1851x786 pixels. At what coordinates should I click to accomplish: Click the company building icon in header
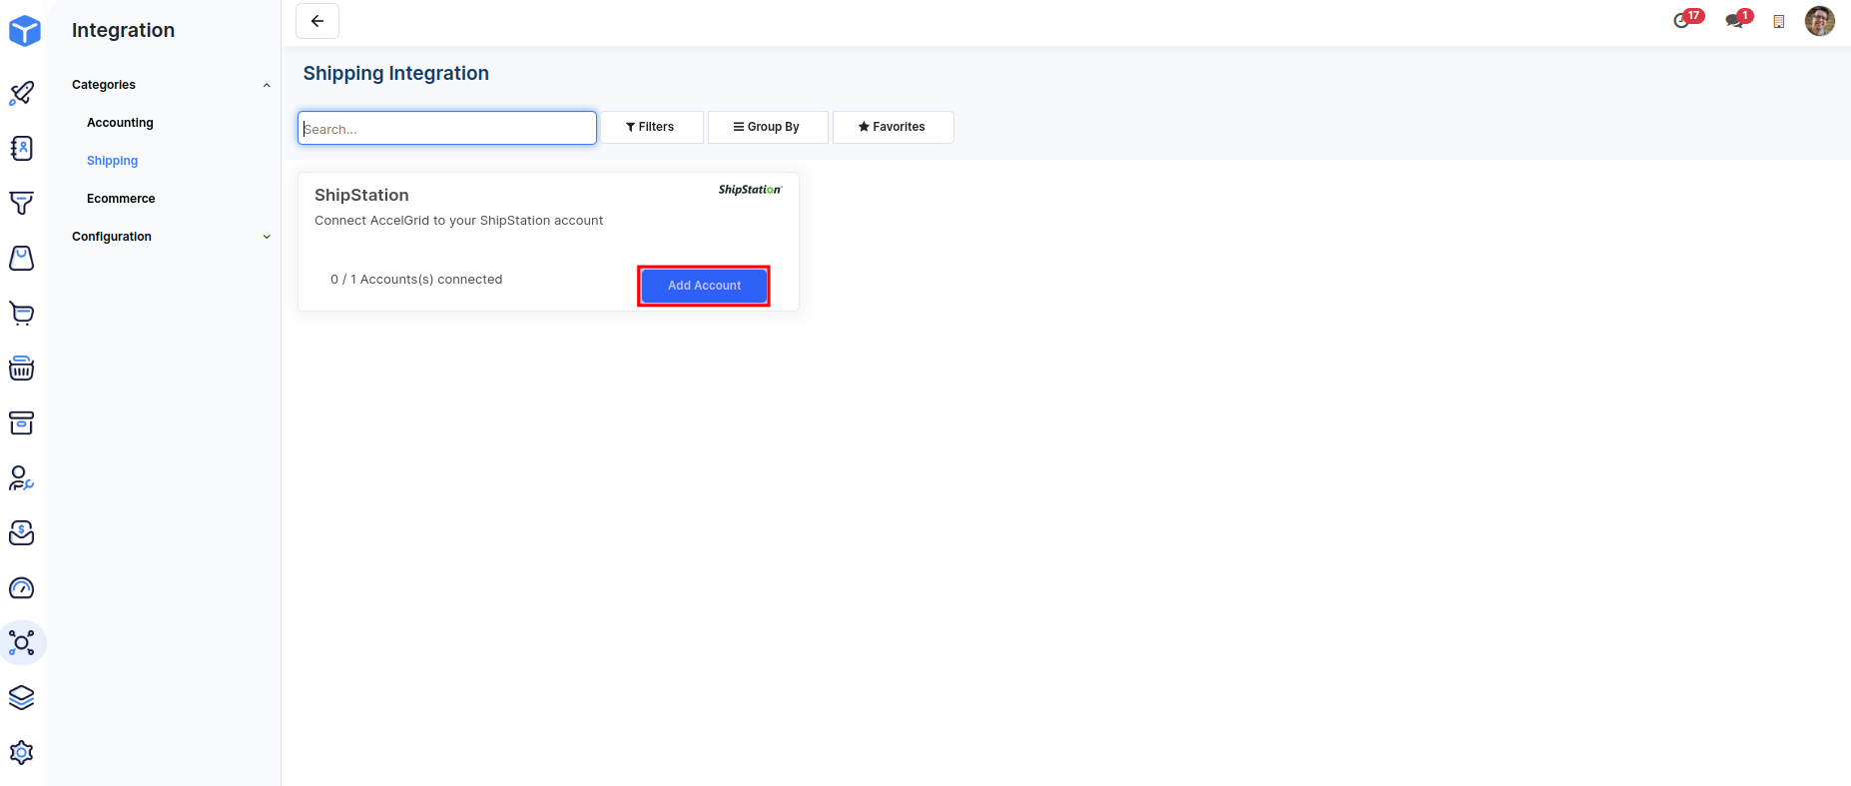coord(1778,21)
